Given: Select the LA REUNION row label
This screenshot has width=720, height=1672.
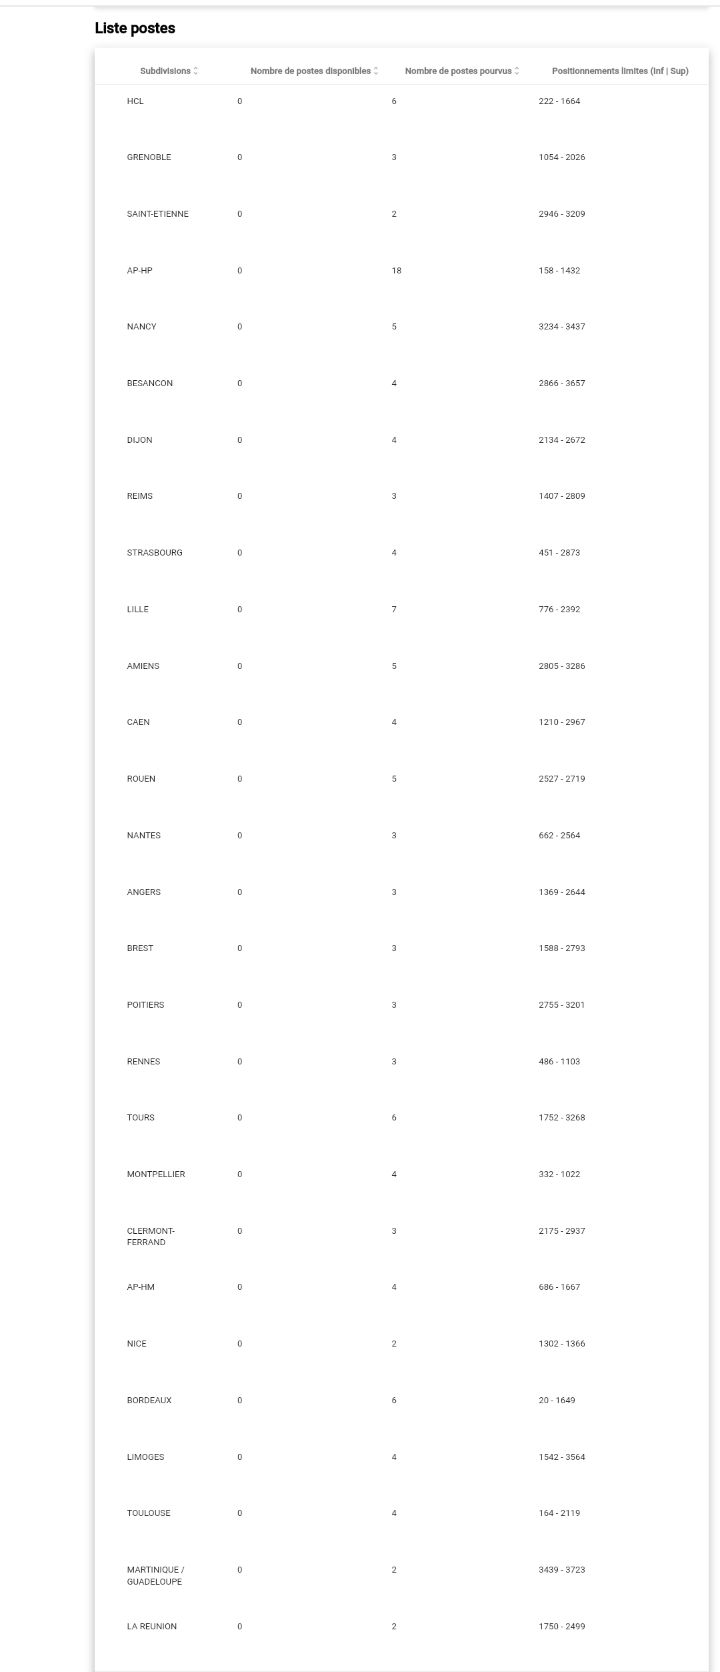Looking at the screenshot, I should coord(151,1627).
